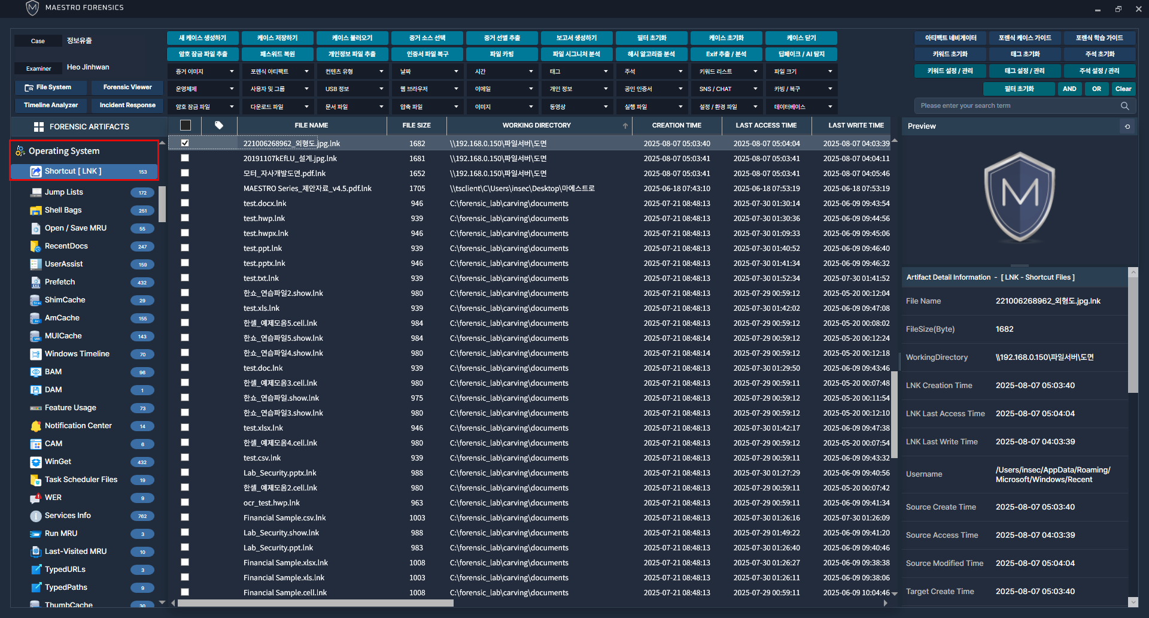Image resolution: width=1149 pixels, height=618 pixels.
Task: Click the Preview panel reset icon
Action: point(1127,126)
